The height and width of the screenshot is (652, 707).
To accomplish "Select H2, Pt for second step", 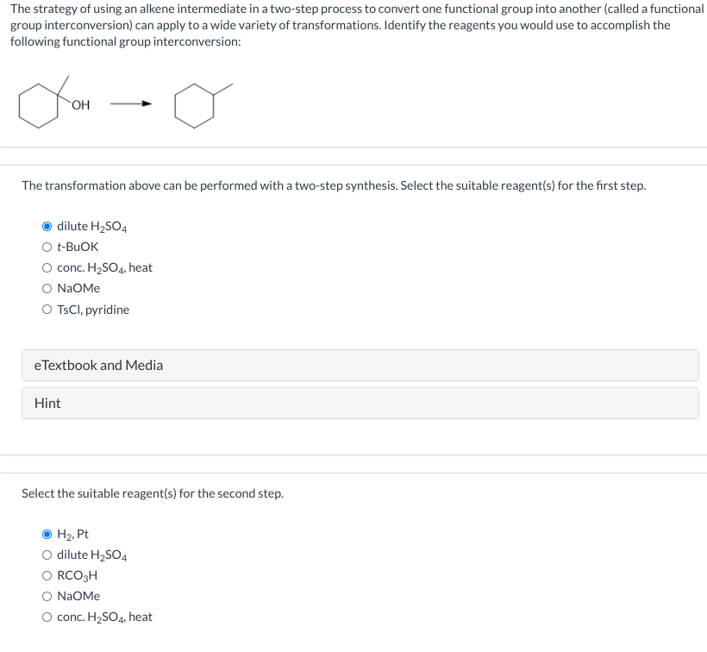I will (x=47, y=535).
